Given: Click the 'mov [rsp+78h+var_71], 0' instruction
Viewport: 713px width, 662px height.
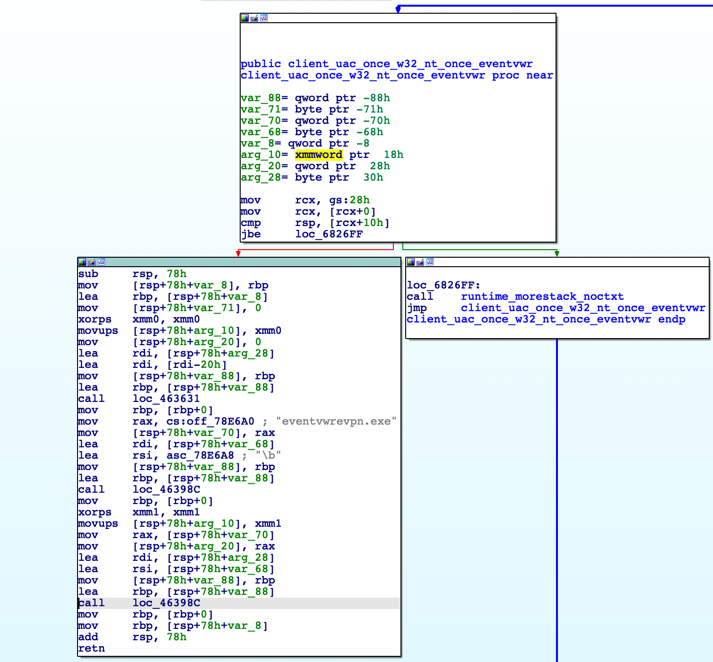Looking at the screenshot, I should coord(170,308).
